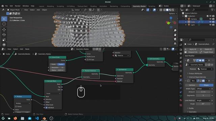Screen dimensions: 216x121
Task: Select Edges mode in Bevel modifier
Action: [206, 85]
